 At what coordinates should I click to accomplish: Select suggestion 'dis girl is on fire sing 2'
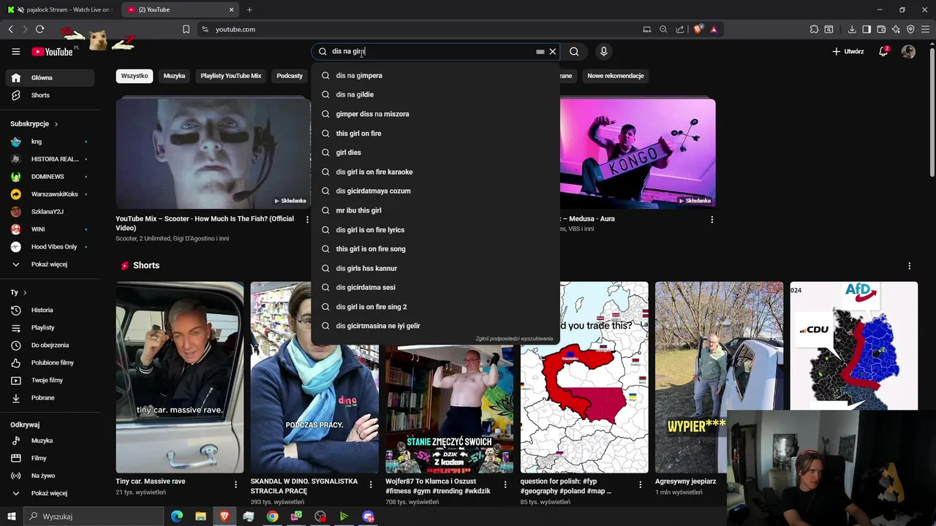click(x=435, y=307)
